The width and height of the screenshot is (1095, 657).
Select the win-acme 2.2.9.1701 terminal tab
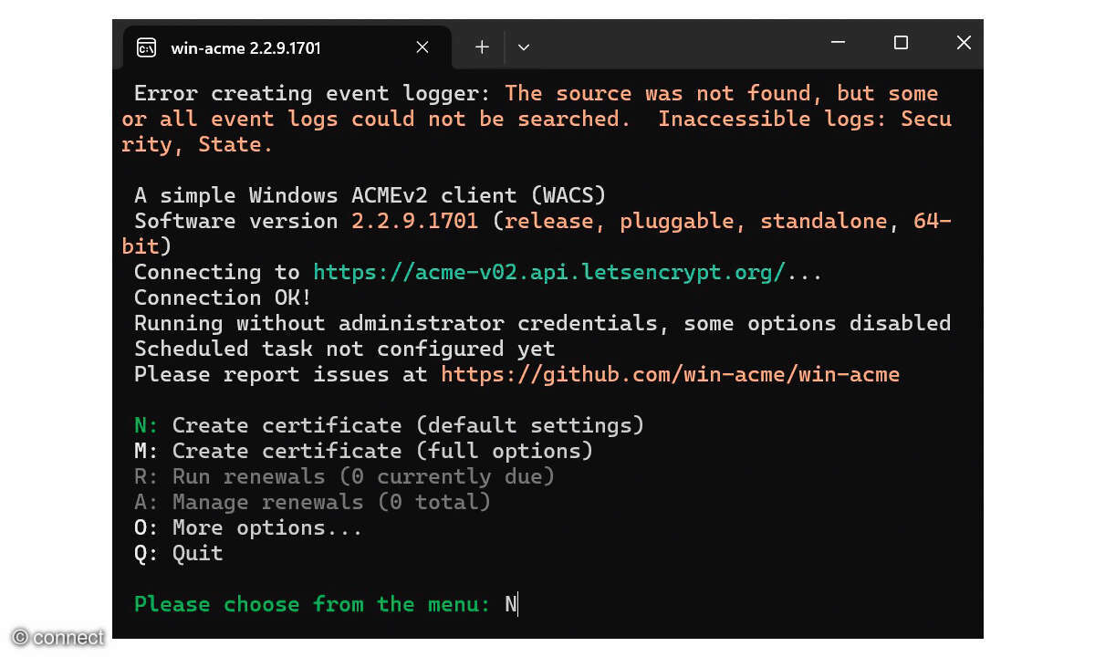[286, 47]
